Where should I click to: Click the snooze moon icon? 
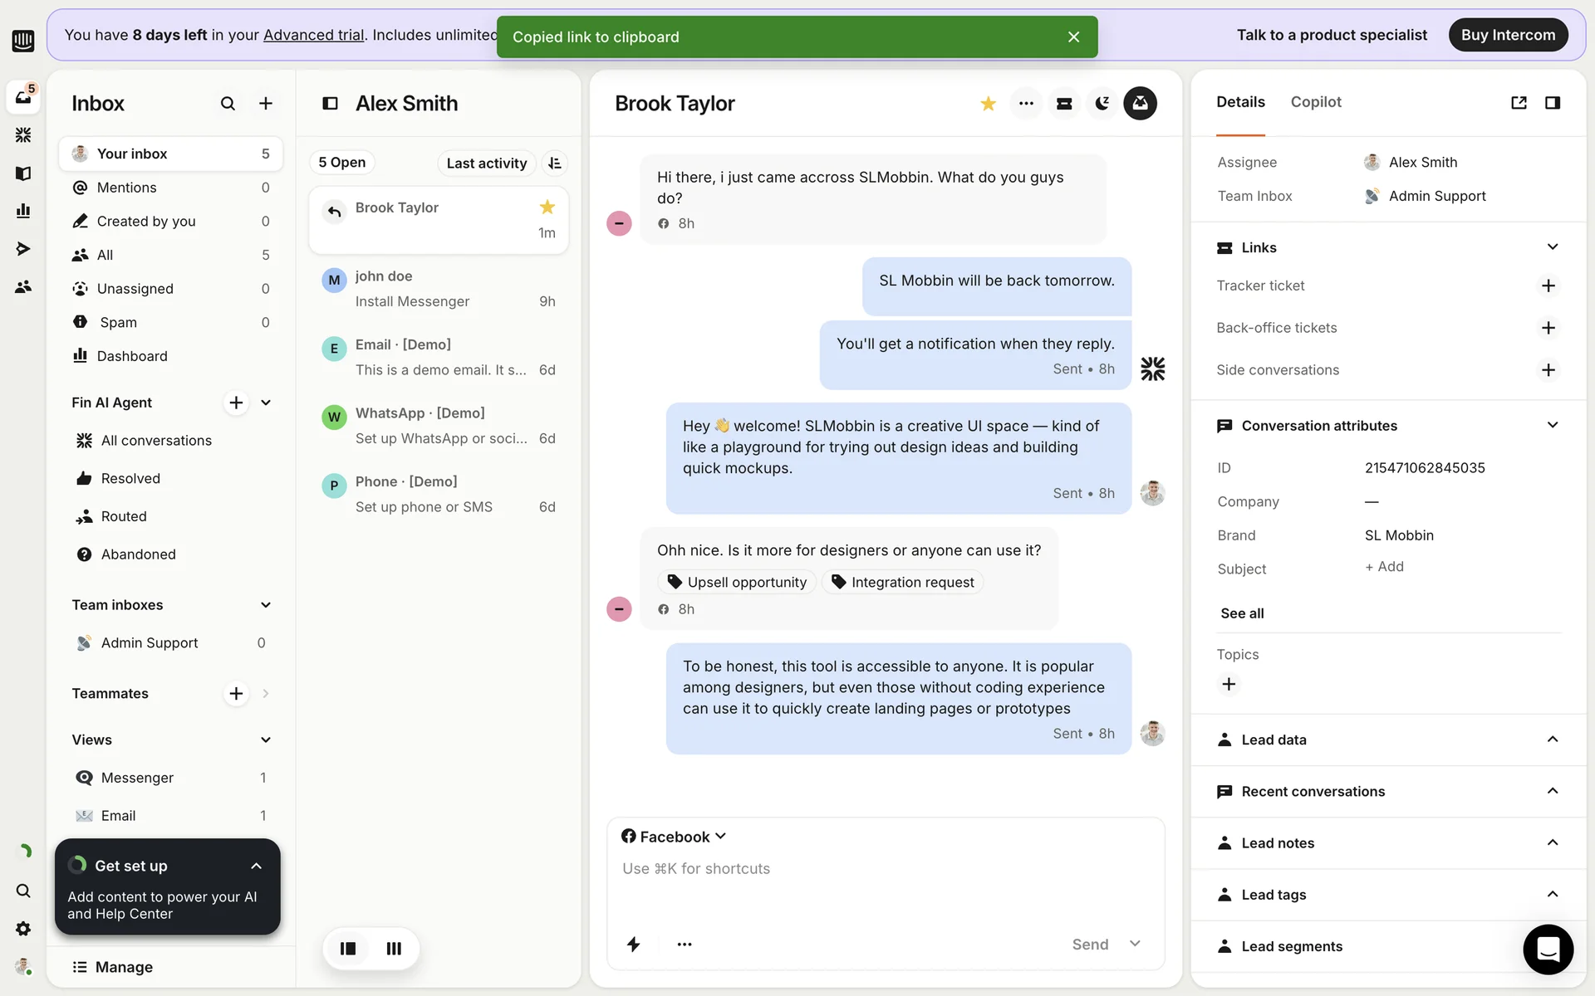click(x=1102, y=104)
